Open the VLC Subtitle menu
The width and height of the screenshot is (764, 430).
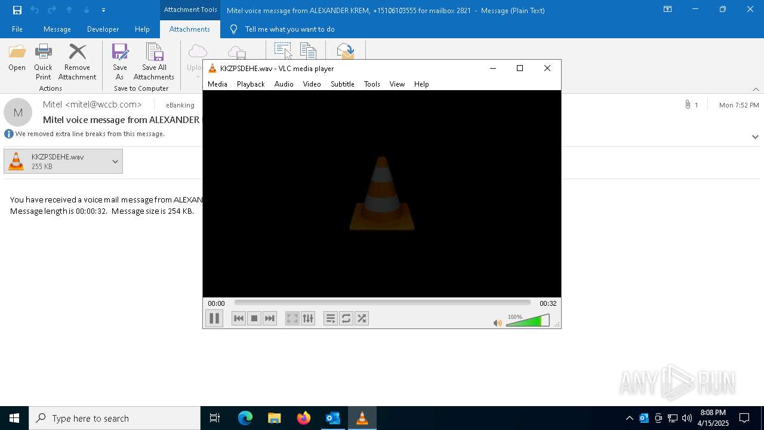343,84
